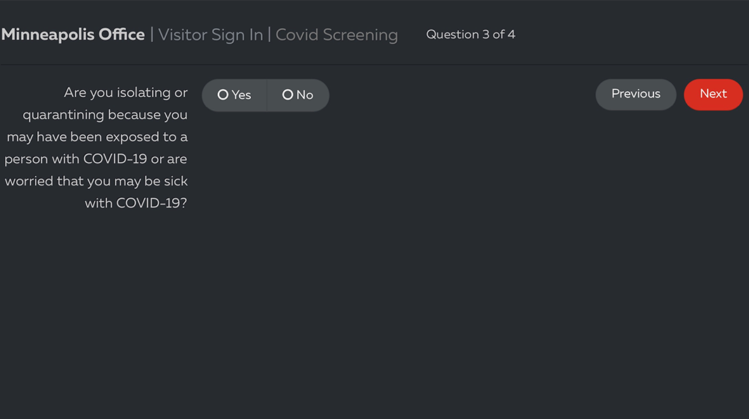Click the COVID-19 isolating question text
This screenshot has width=749, height=419.
pos(96,148)
